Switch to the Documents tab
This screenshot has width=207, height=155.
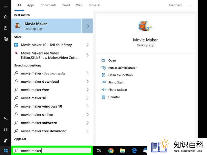point(48,5)
